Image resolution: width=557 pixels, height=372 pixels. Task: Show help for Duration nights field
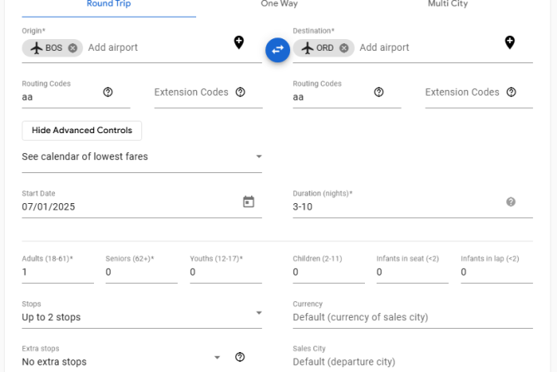(510, 202)
